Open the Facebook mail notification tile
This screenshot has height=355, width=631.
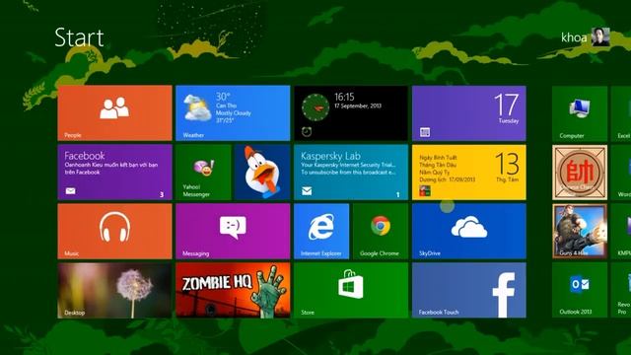[x=114, y=173]
